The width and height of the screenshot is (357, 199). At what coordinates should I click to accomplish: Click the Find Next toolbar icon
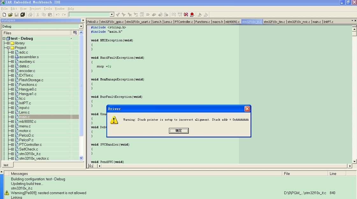(x=124, y=15)
